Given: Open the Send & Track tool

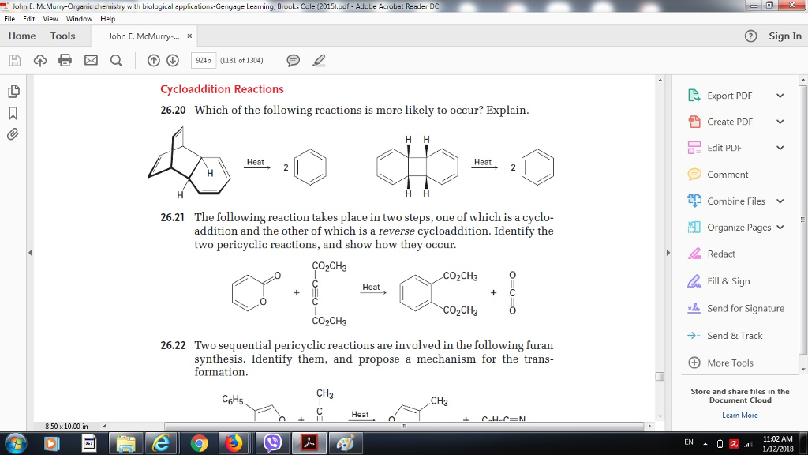Looking at the screenshot, I should (735, 336).
